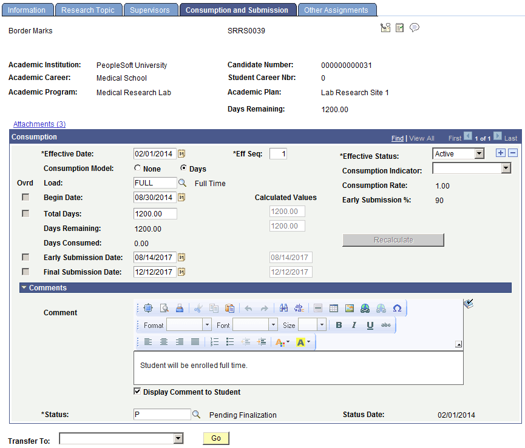Insert a table using the table icon

[x=333, y=308]
